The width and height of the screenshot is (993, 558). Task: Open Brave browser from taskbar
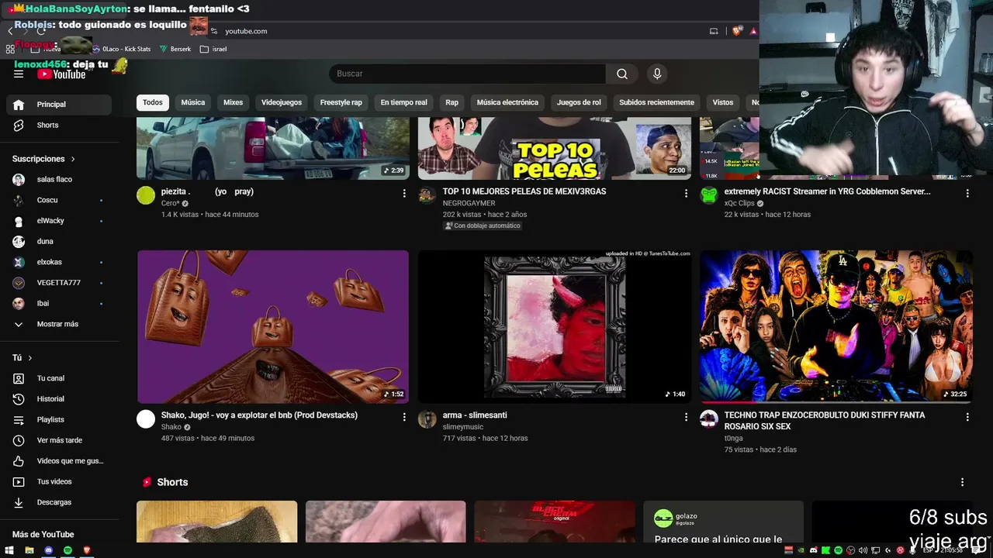click(x=87, y=550)
